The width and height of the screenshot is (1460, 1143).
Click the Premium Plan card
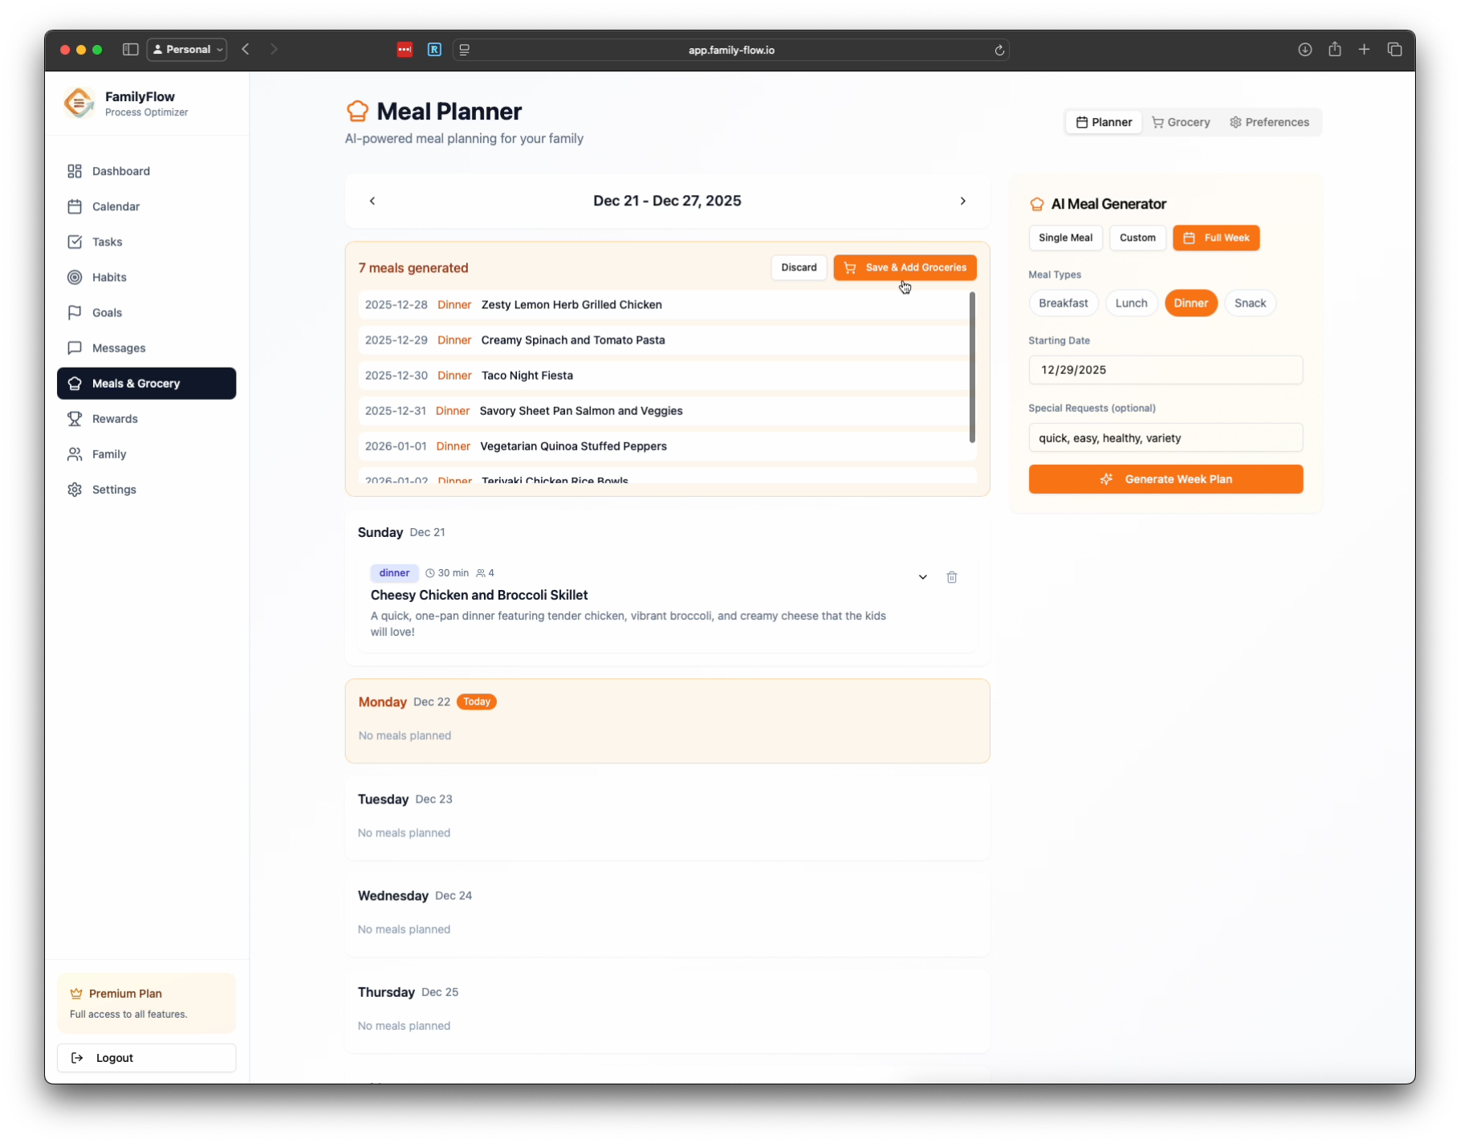point(146,1003)
